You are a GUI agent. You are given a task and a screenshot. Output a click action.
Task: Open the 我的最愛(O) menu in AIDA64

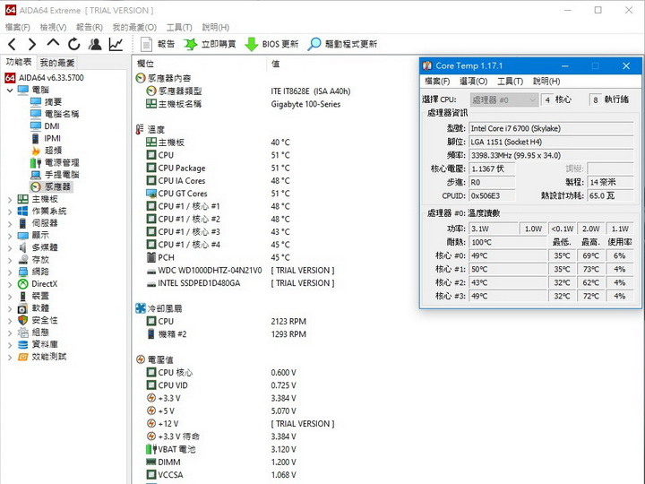pos(134,27)
